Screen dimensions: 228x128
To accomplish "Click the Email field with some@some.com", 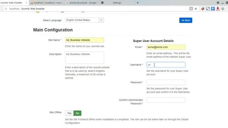I will coord(166,47).
